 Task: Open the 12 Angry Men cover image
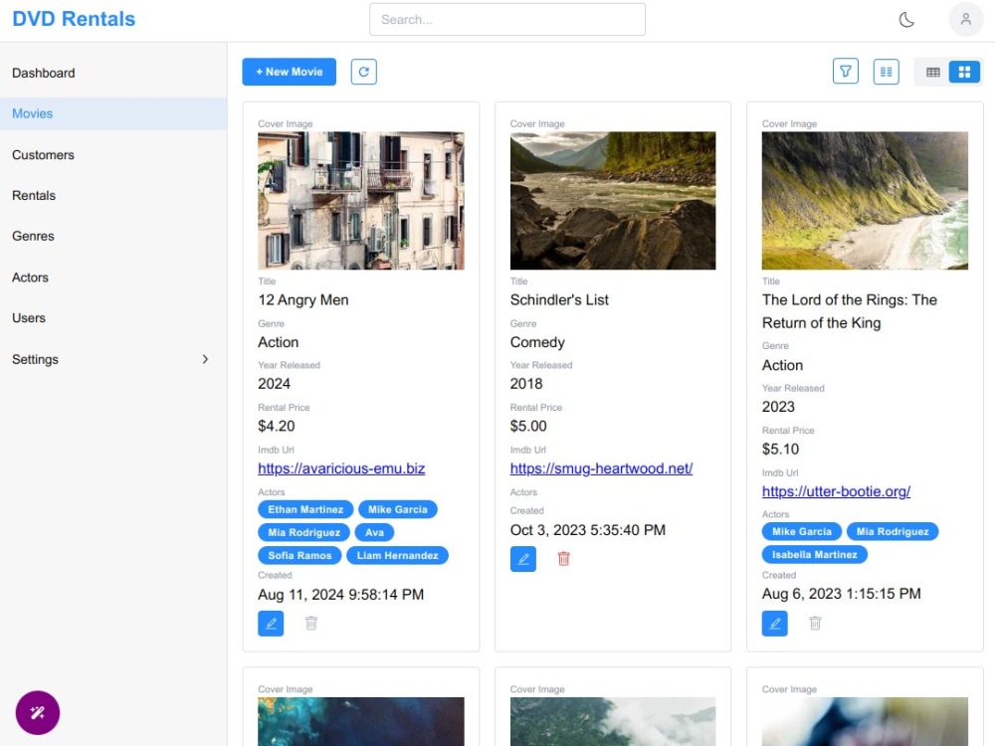(360, 201)
